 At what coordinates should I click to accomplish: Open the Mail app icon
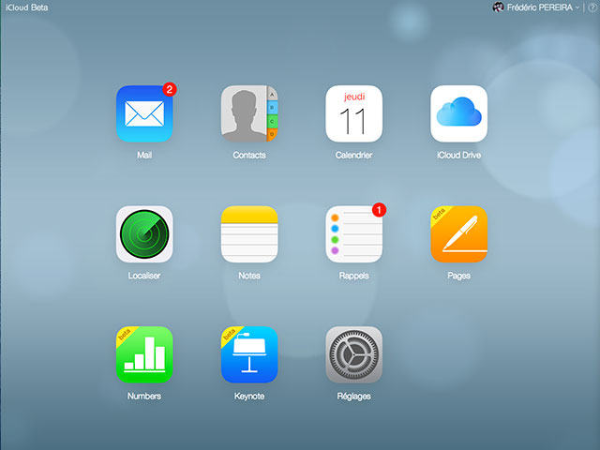click(x=144, y=113)
